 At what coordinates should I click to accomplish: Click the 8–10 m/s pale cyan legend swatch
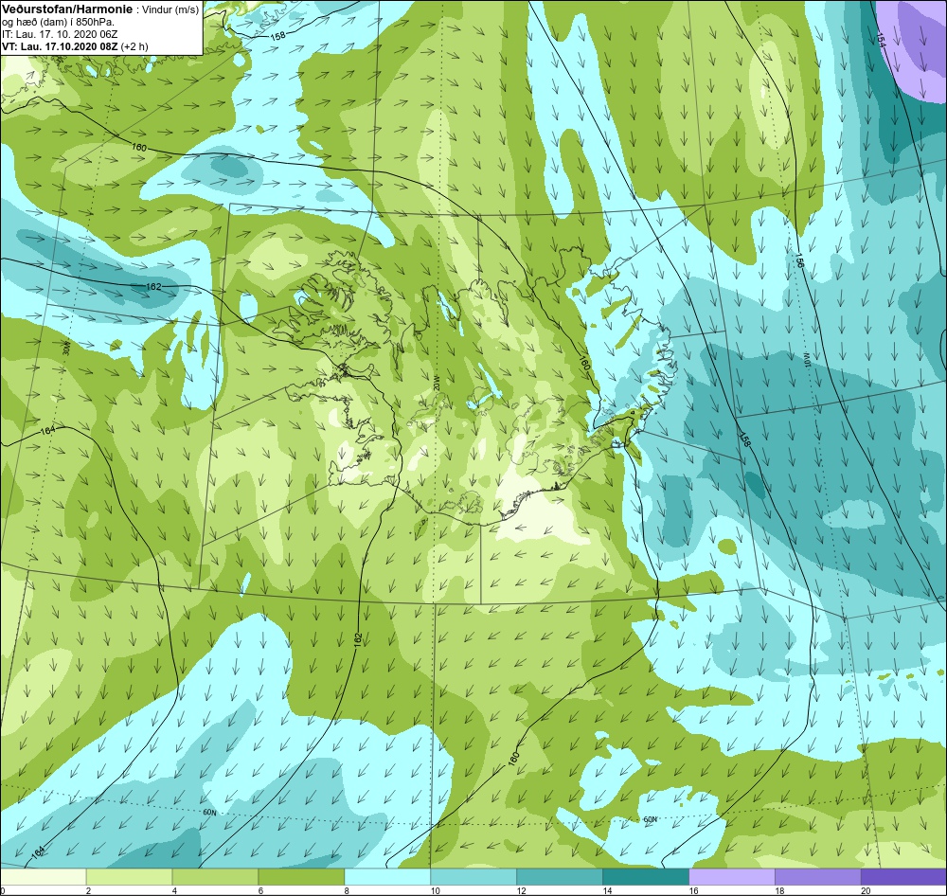pos(387,876)
